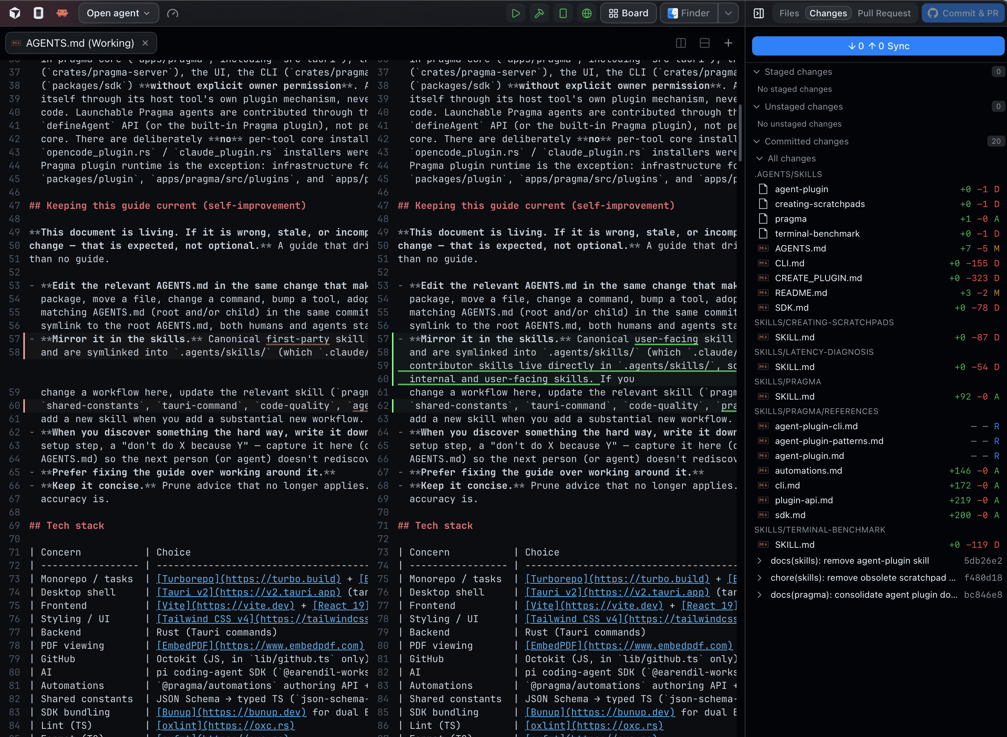This screenshot has width=1007, height=737.
Task: Close the AGENTS.md (Working) tab
Action: point(145,43)
